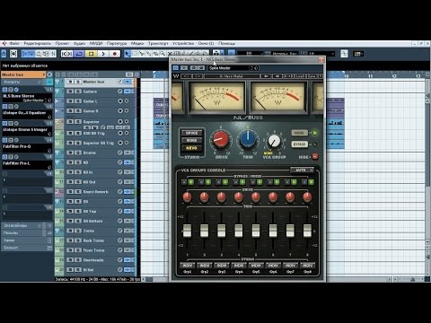Viewport: 431px width, 323px height.
Task: Solo the Guitars track
Action: click(x=77, y=92)
